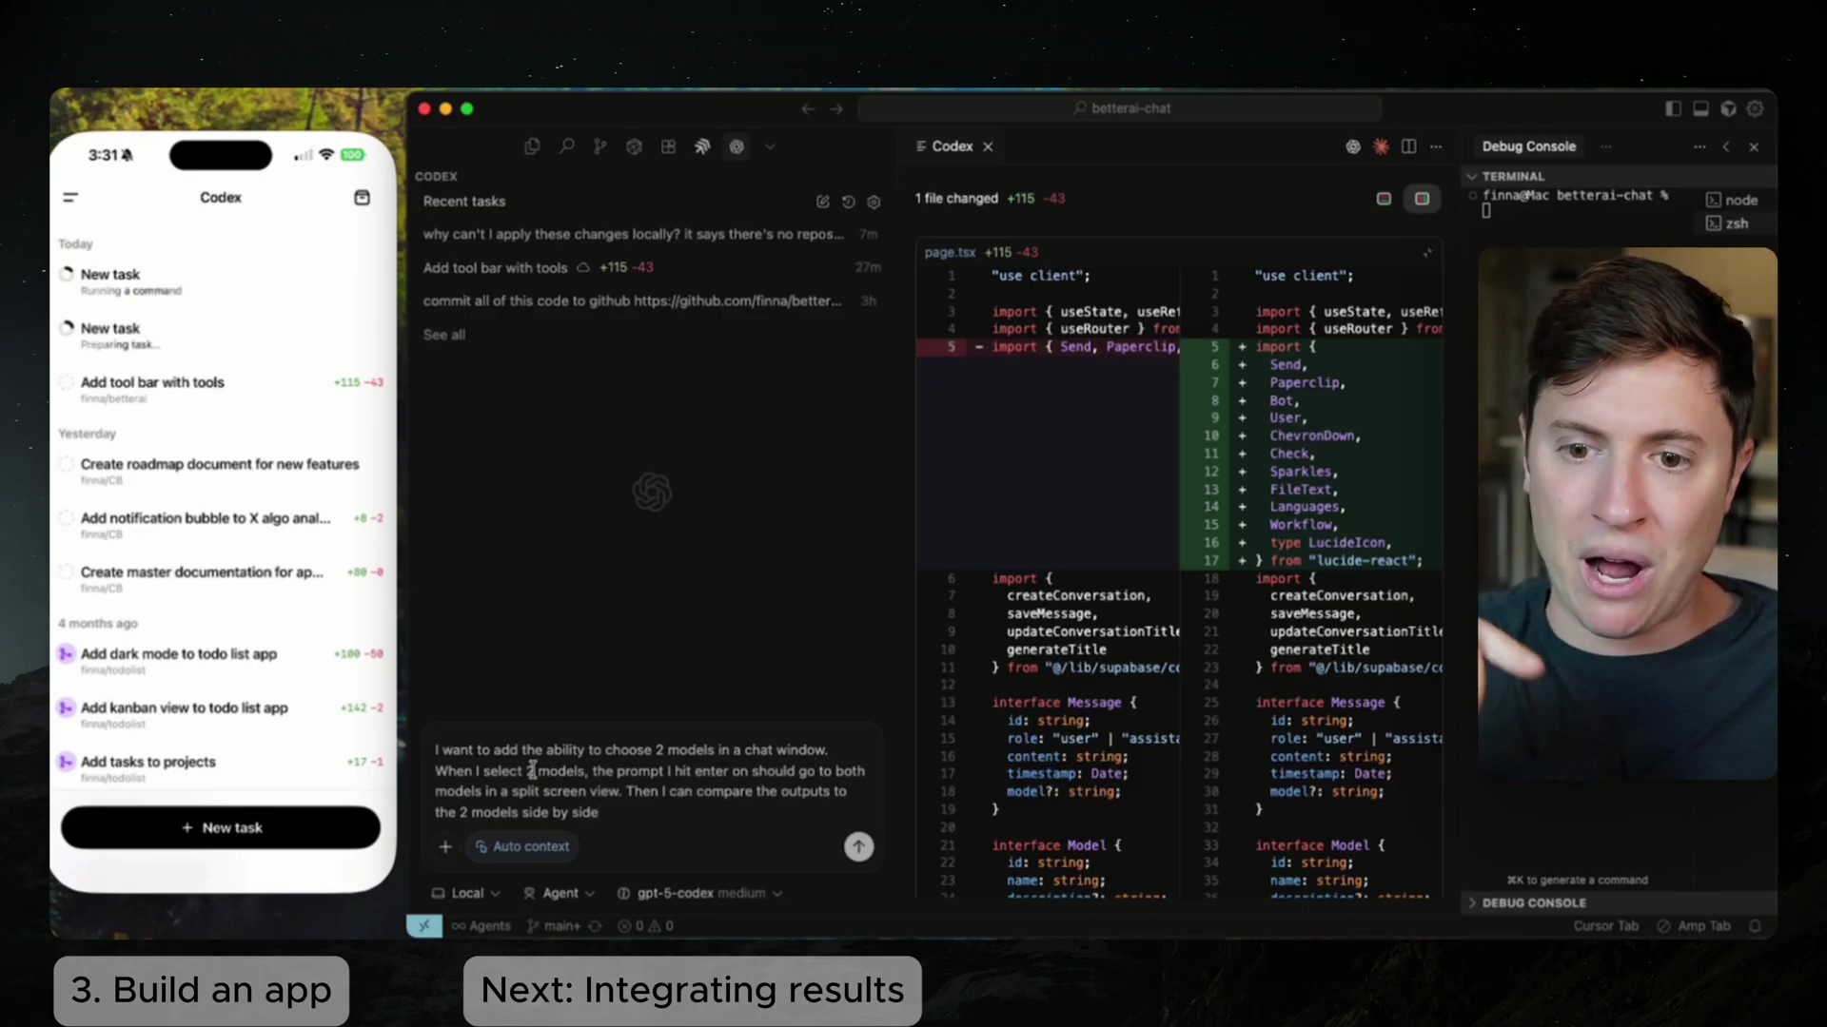This screenshot has width=1827, height=1027.
Task: Toggle the bottom panel layout icon
Action: [1700, 108]
